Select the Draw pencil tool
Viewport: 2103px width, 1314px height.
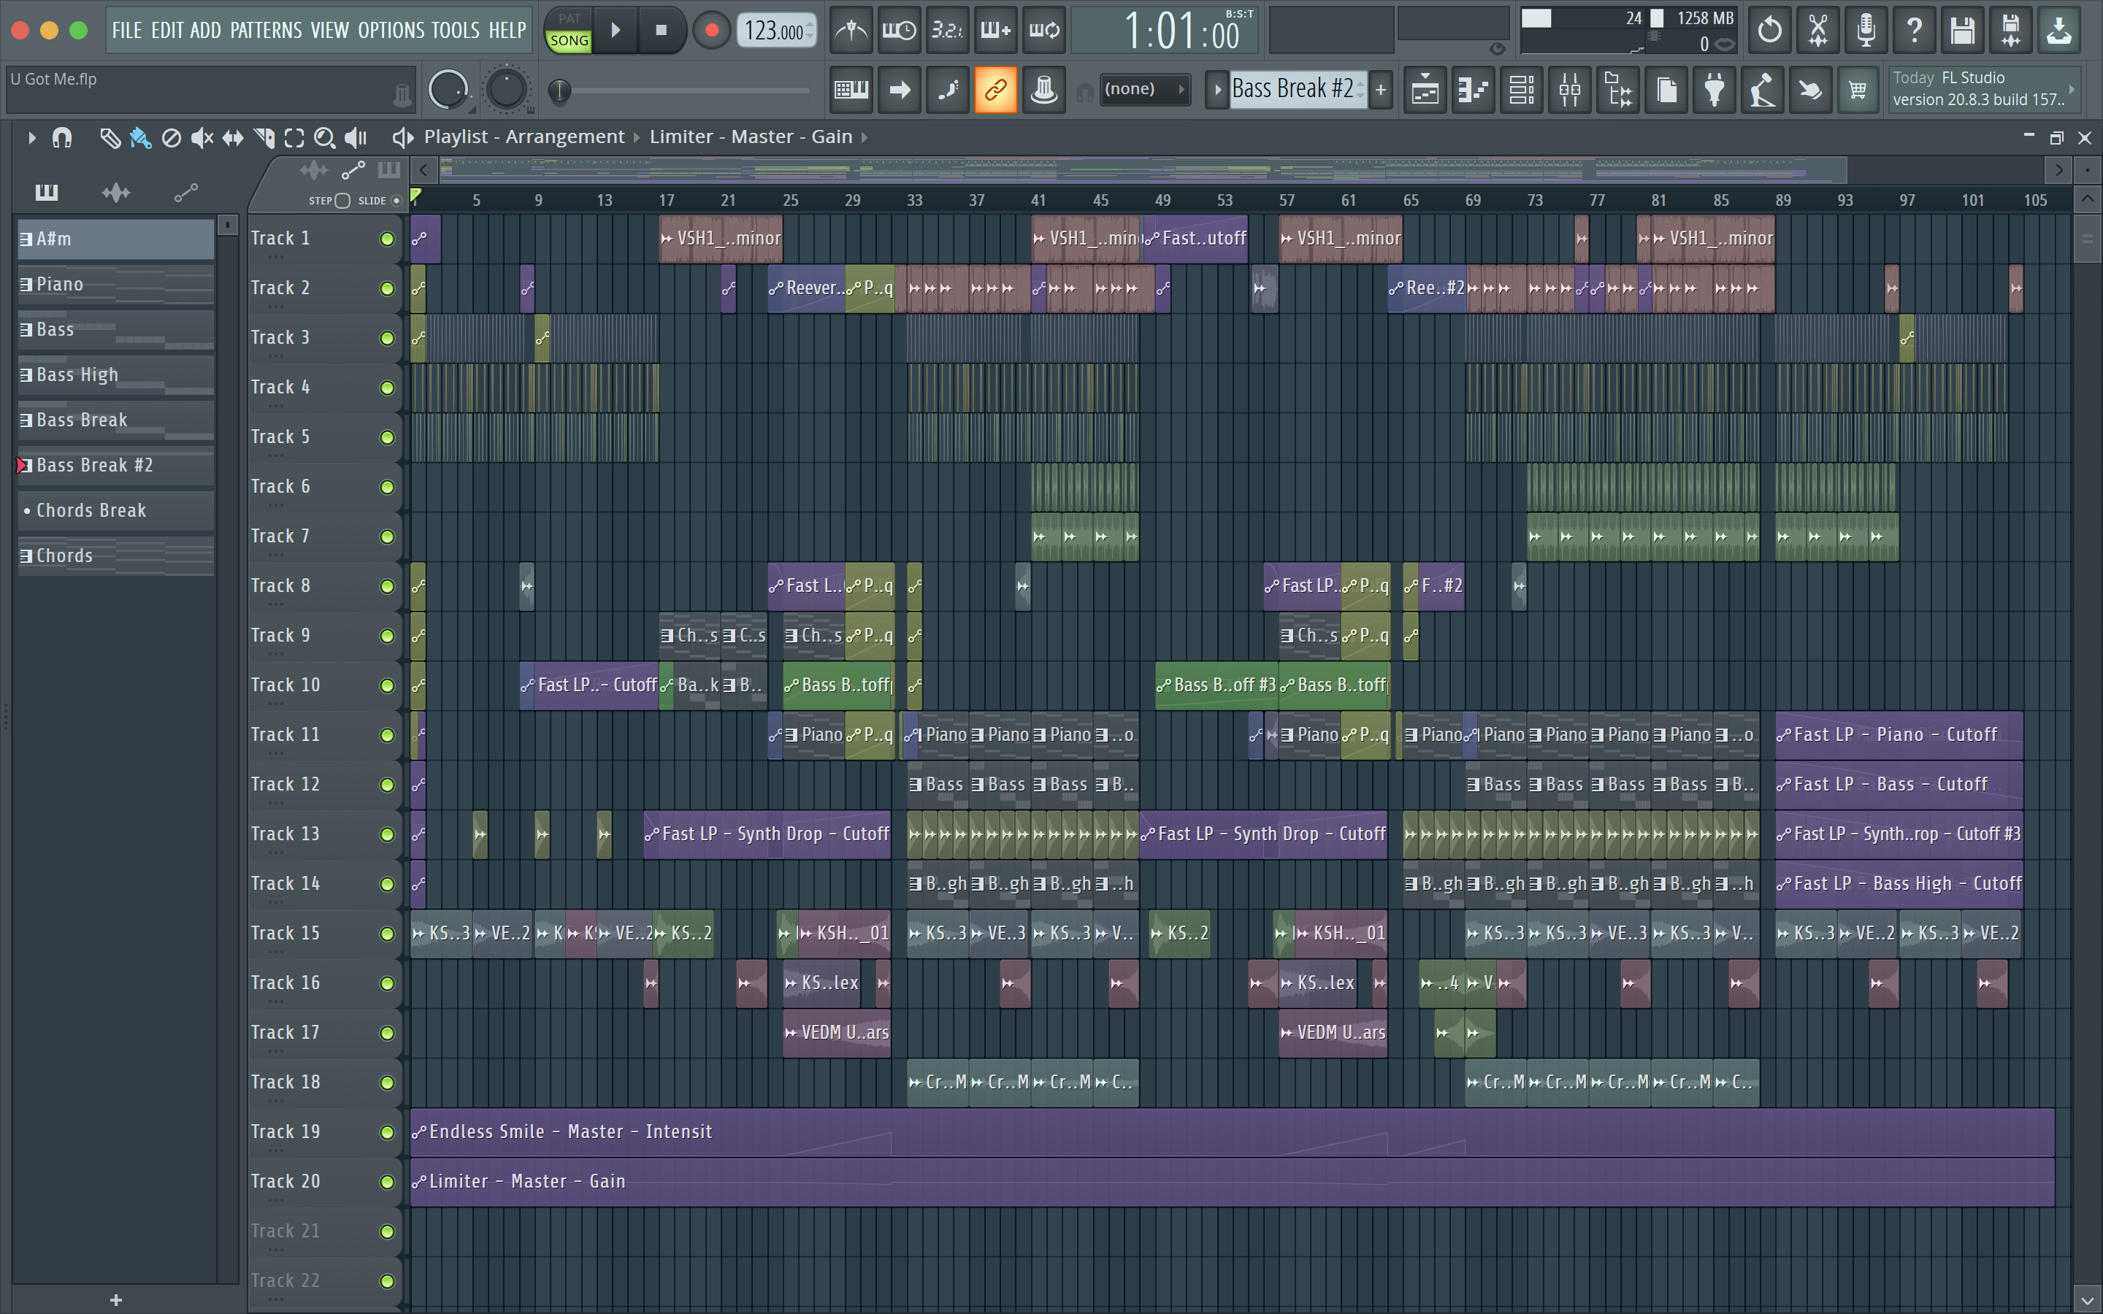110,137
